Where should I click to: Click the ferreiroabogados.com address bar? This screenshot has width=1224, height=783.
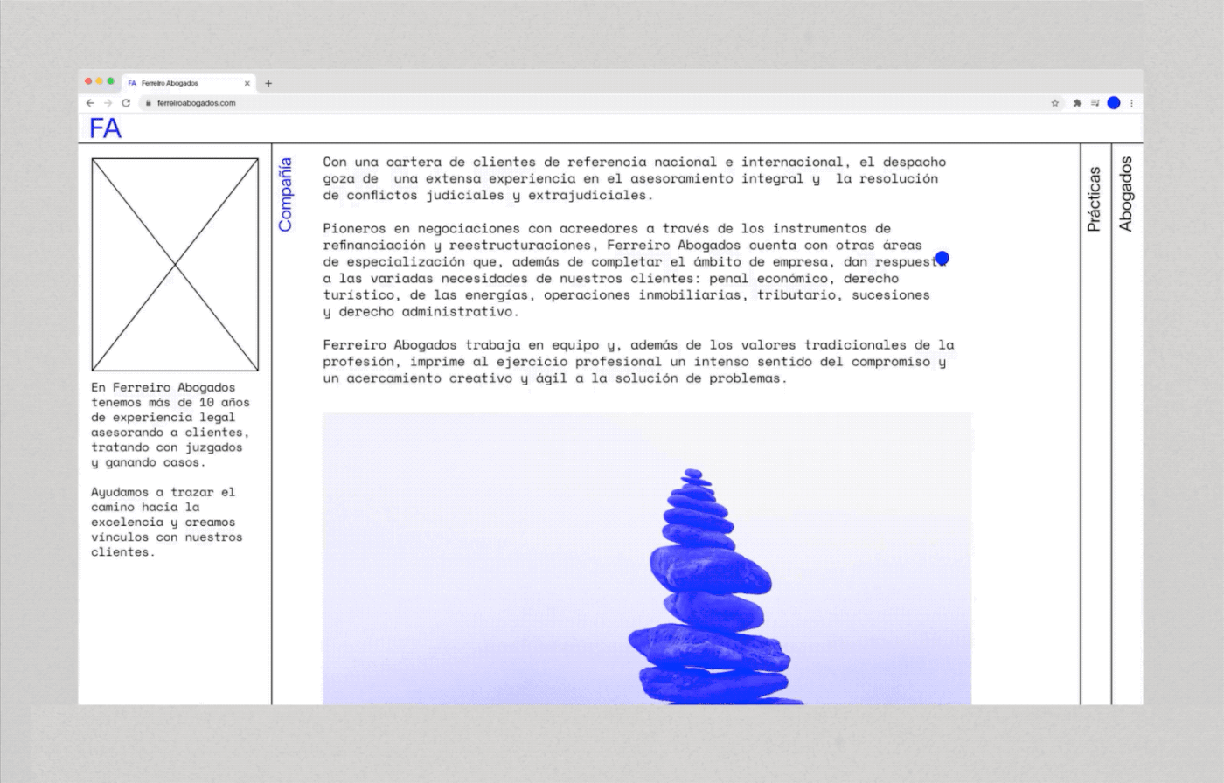coord(603,103)
